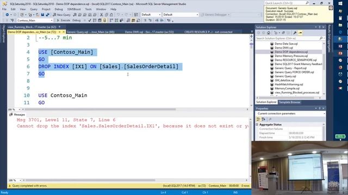Pin the Properties panel auto-hide icon
This screenshot has width=348, height=195.
[320, 108]
